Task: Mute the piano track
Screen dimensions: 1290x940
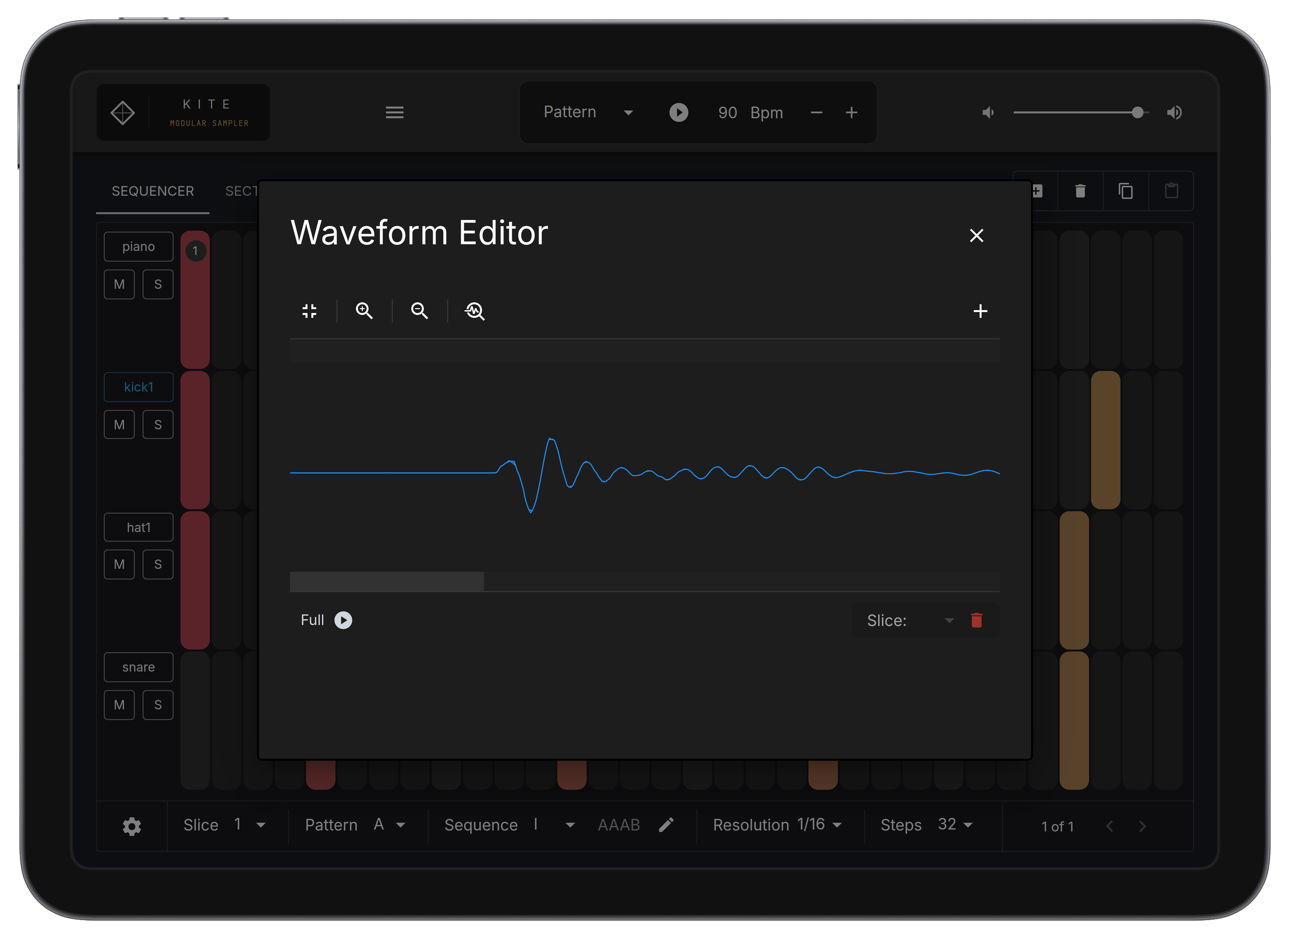Action: [119, 284]
